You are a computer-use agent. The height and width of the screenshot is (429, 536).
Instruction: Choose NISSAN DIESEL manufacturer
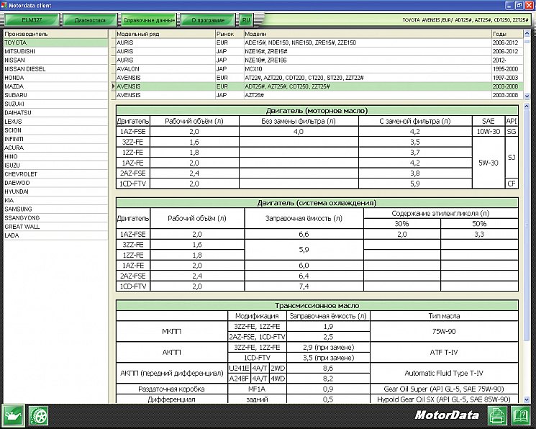click(55, 69)
